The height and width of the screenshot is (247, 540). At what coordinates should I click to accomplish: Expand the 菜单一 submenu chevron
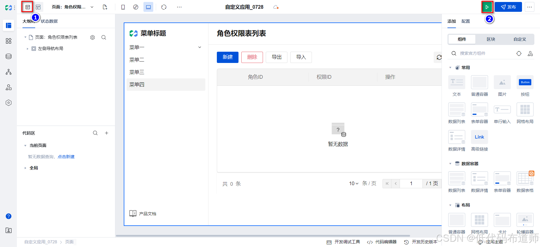[x=200, y=47]
